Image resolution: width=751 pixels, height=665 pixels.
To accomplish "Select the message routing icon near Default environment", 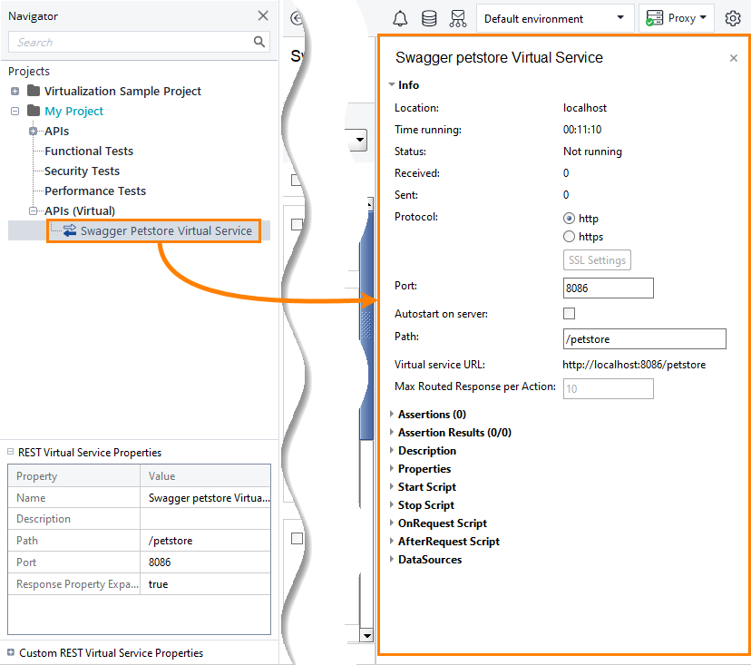I will click(457, 18).
